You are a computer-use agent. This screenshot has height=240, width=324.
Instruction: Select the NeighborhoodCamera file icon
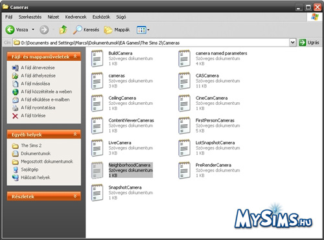coord(97,170)
